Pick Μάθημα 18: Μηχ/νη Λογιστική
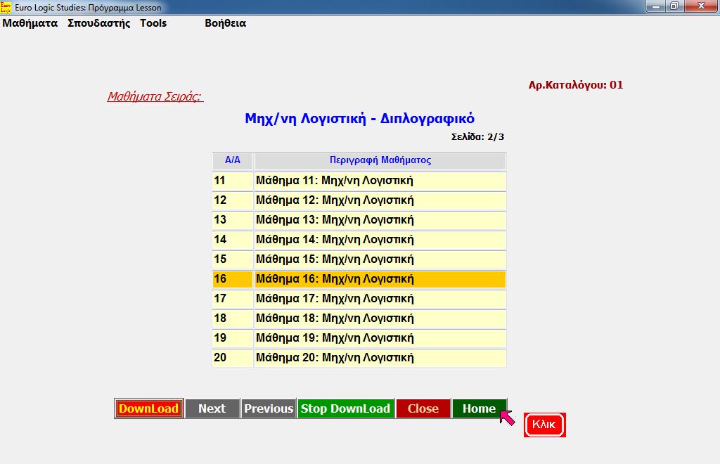This screenshot has width=720, height=464. point(380,318)
